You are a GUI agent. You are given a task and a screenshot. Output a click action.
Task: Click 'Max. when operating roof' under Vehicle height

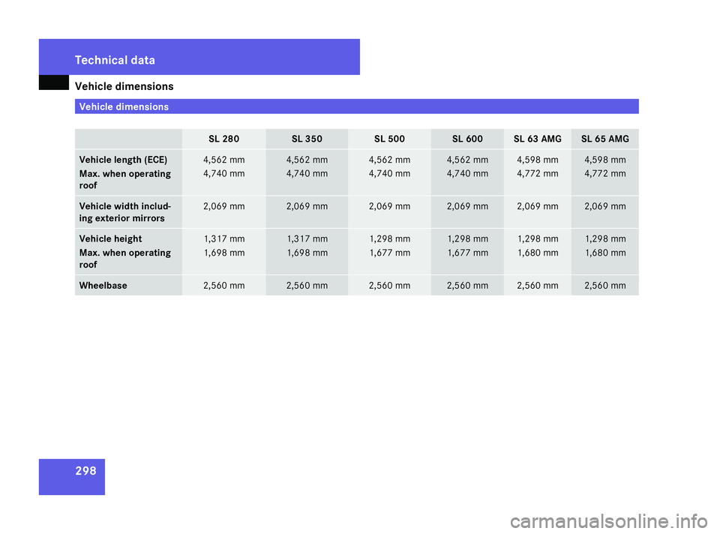(125, 259)
